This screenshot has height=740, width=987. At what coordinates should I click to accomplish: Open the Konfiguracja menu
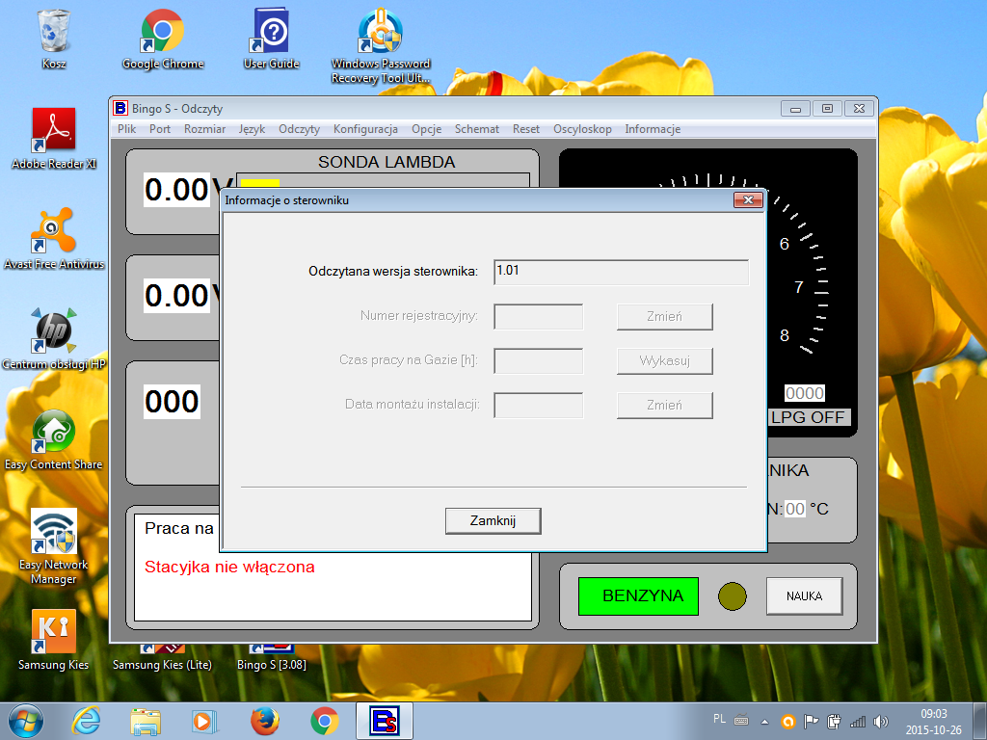(x=365, y=129)
